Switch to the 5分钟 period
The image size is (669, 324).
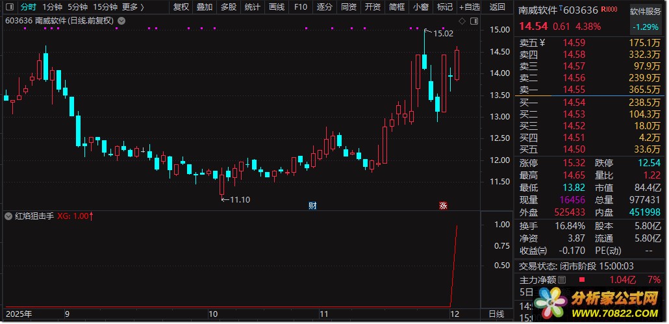pyautogui.click(x=78, y=7)
